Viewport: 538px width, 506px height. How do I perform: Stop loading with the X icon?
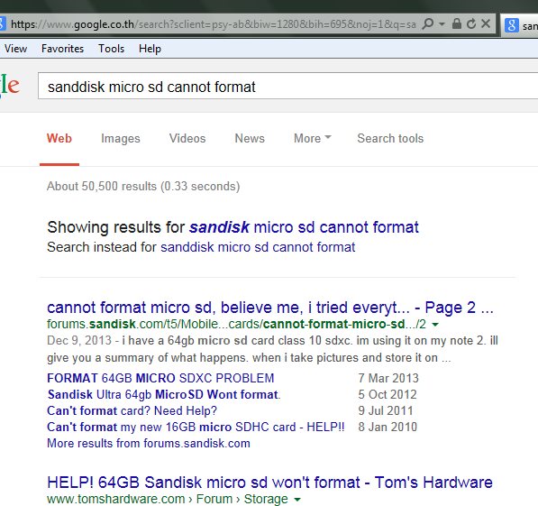[x=486, y=23]
